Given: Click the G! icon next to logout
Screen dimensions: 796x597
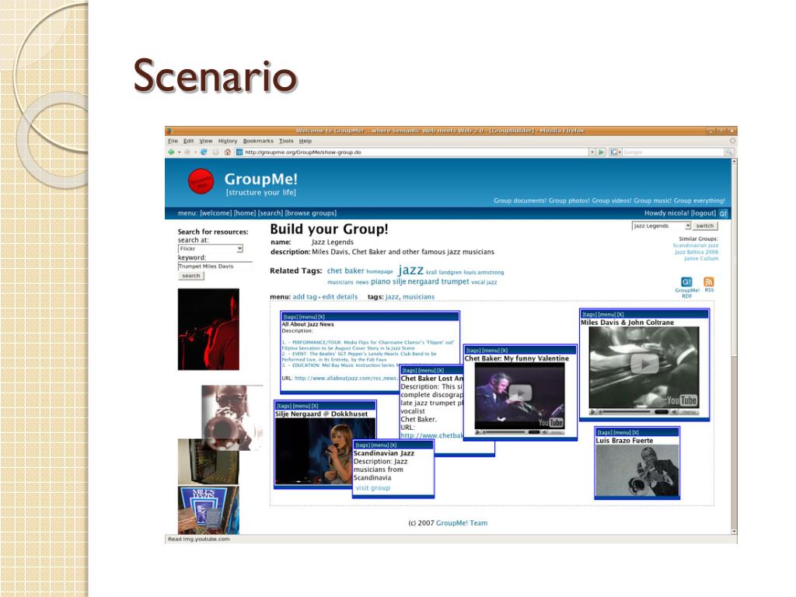Looking at the screenshot, I should [x=723, y=214].
